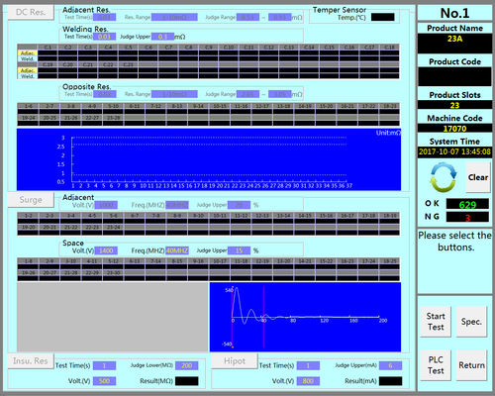Click the surge waveform graph
Screen dimensions: 495x396
(x=305, y=317)
